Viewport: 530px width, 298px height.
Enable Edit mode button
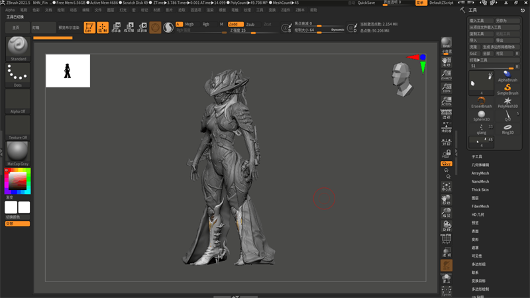click(89, 27)
